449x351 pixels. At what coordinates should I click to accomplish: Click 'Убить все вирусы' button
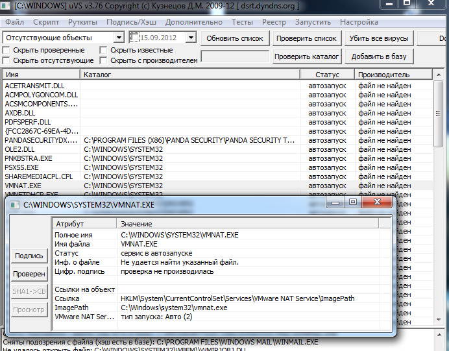[379, 38]
